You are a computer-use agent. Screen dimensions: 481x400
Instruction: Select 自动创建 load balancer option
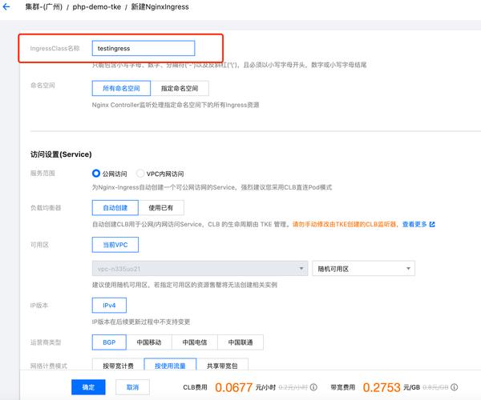(115, 208)
